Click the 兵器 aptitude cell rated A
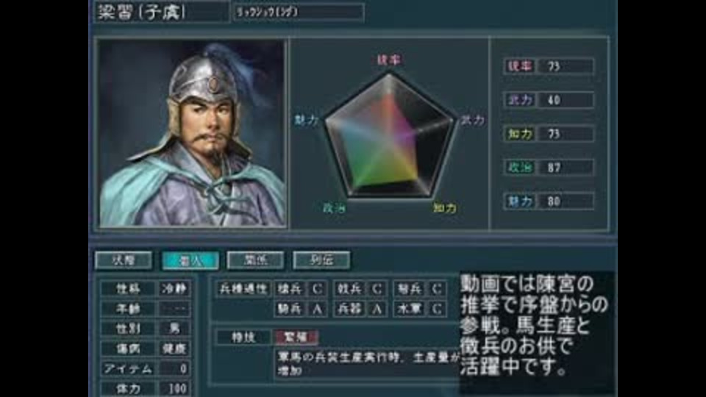Viewport: 706px width, 397px height. (360, 309)
